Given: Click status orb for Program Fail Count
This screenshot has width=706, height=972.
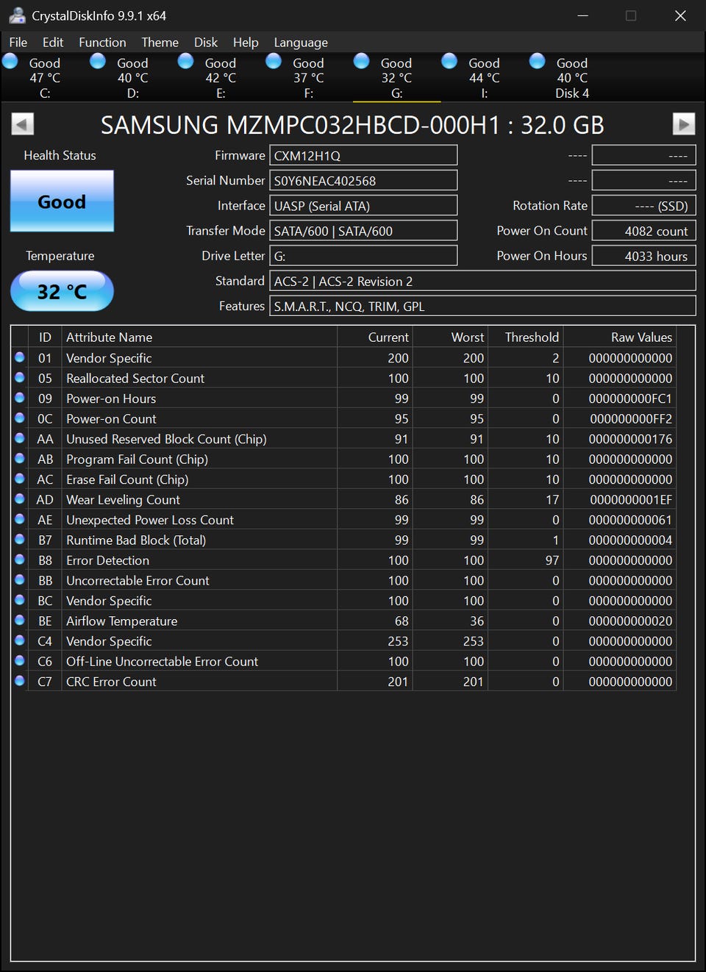Looking at the screenshot, I should point(20,458).
